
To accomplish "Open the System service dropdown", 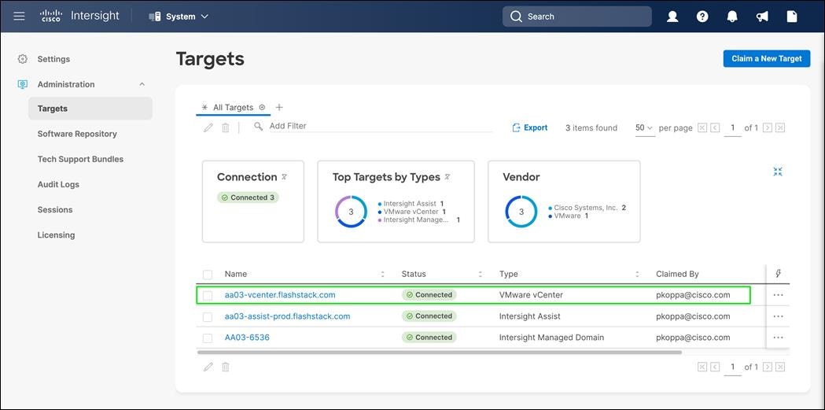I will click(179, 17).
